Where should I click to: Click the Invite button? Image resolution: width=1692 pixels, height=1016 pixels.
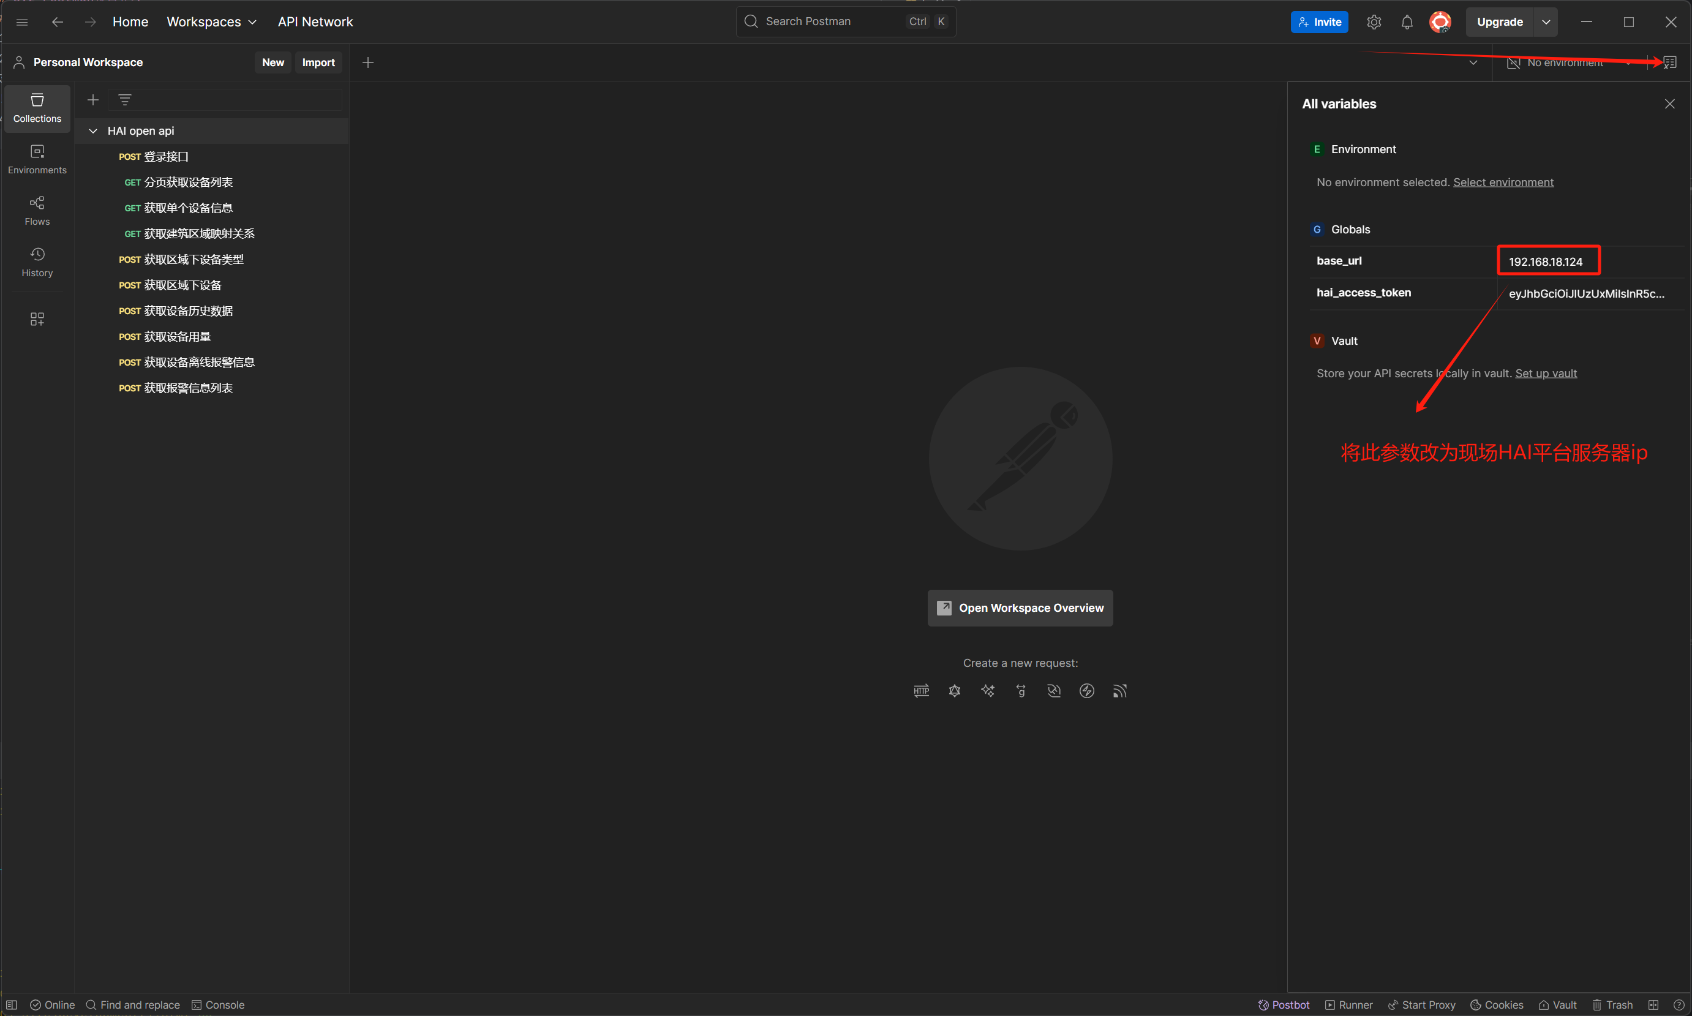tap(1319, 22)
